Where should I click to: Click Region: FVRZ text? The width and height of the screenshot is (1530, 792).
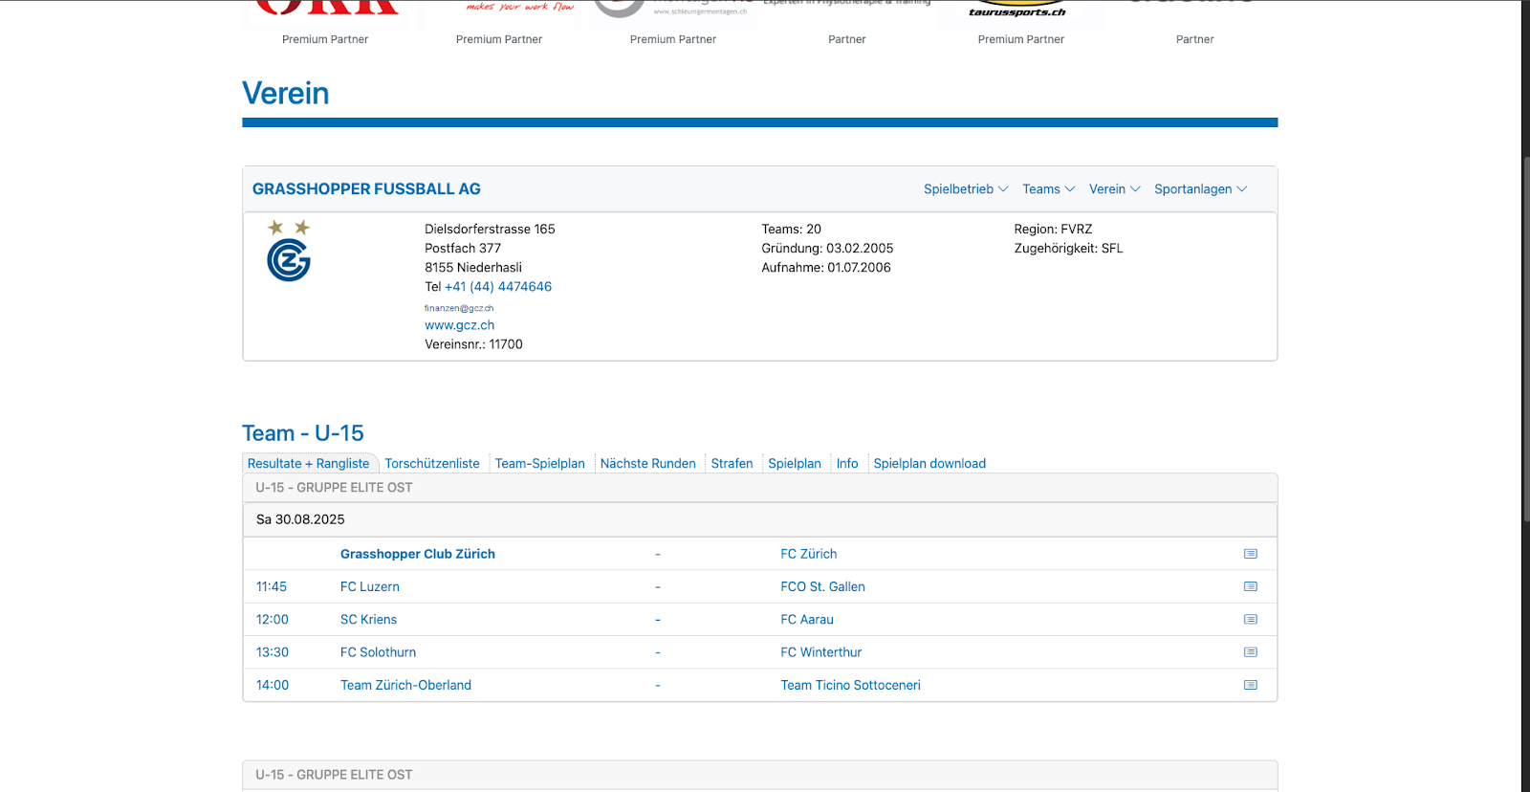coord(1053,230)
